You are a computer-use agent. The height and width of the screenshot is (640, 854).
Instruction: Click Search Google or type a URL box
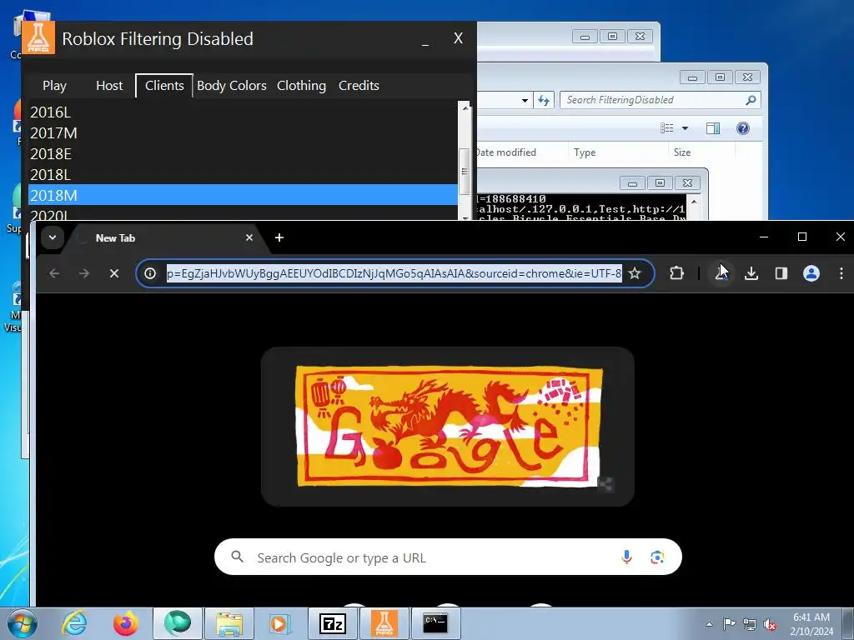click(x=448, y=557)
